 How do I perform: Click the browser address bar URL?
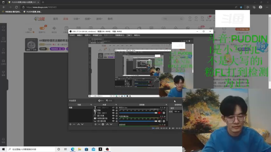pyautogui.click(x=41, y=7)
